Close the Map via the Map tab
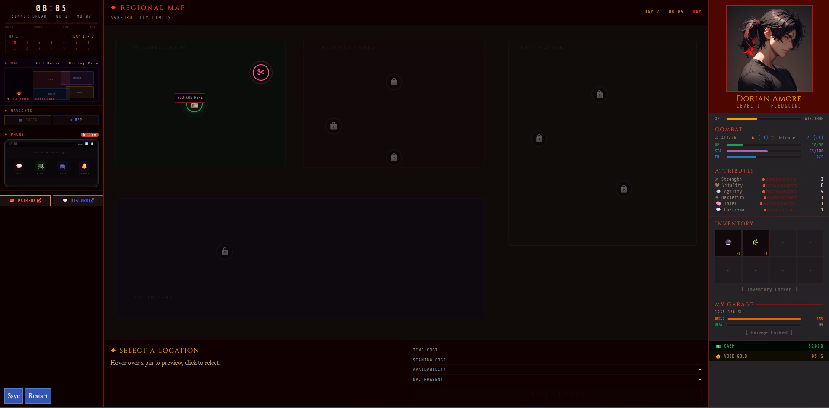Image resolution: width=829 pixels, height=408 pixels. (76, 120)
